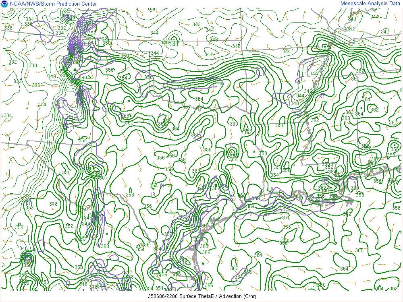Click the 360 label inside the long purple contour
The height and width of the screenshot is (302, 403).
pyautogui.click(x=181, y=87)
